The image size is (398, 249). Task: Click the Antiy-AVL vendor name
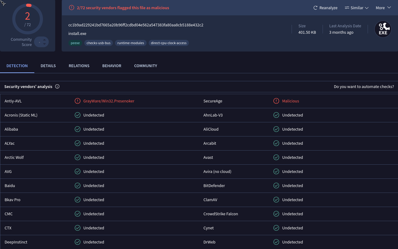coord(13,101)
